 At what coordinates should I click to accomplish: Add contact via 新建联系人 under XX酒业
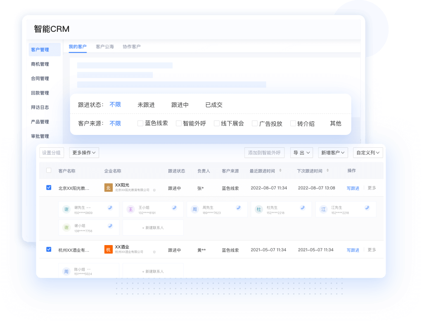point(153,271)
